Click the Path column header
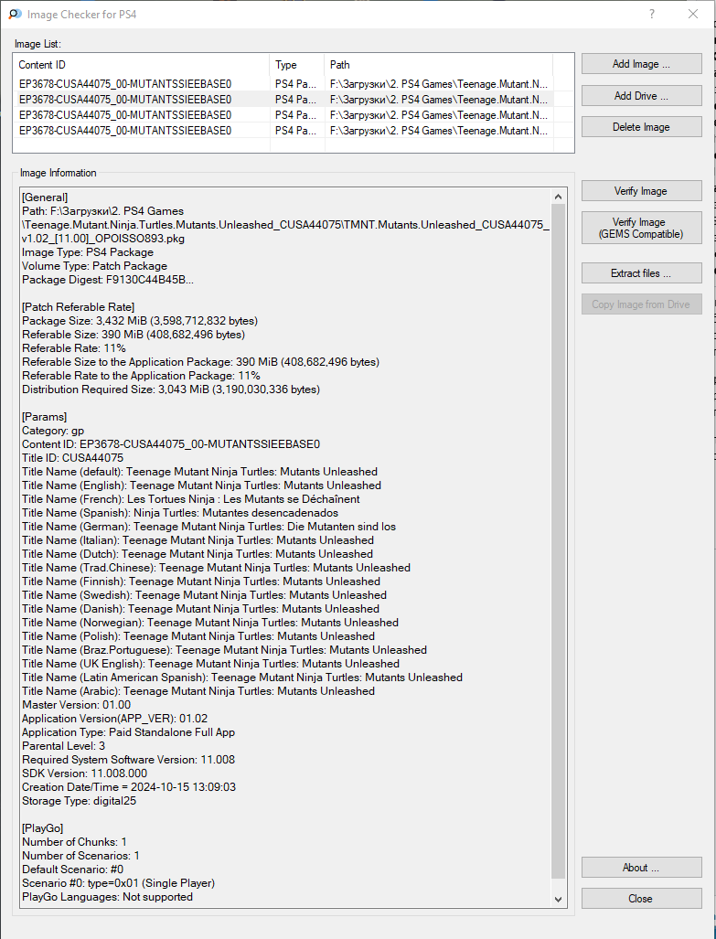 click(x=439, y=65)
